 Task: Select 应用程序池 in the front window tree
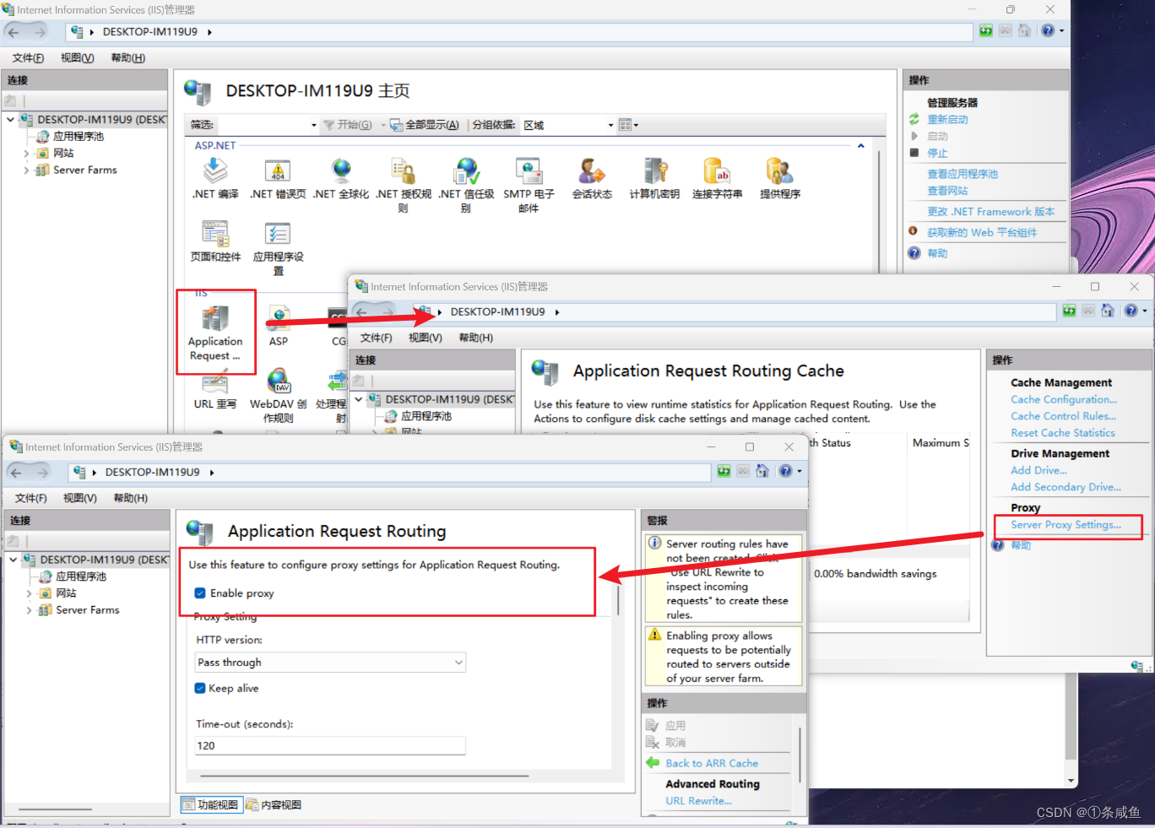pyautogui.click(x=81, y=576)
